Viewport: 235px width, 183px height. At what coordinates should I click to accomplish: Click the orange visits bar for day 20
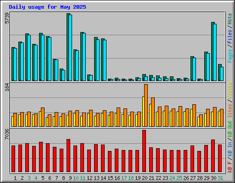tap(146, 105)
